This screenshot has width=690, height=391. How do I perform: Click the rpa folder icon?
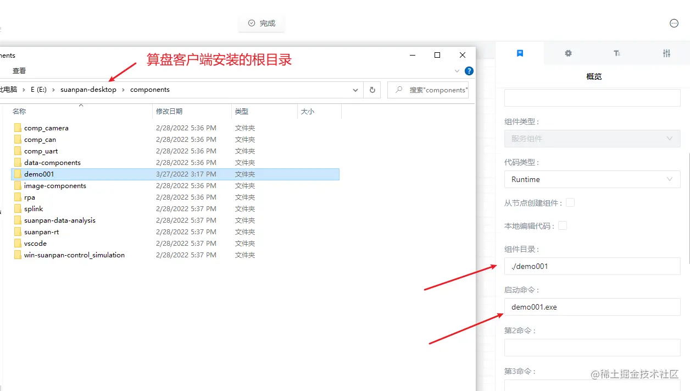(x=18, y=197)
